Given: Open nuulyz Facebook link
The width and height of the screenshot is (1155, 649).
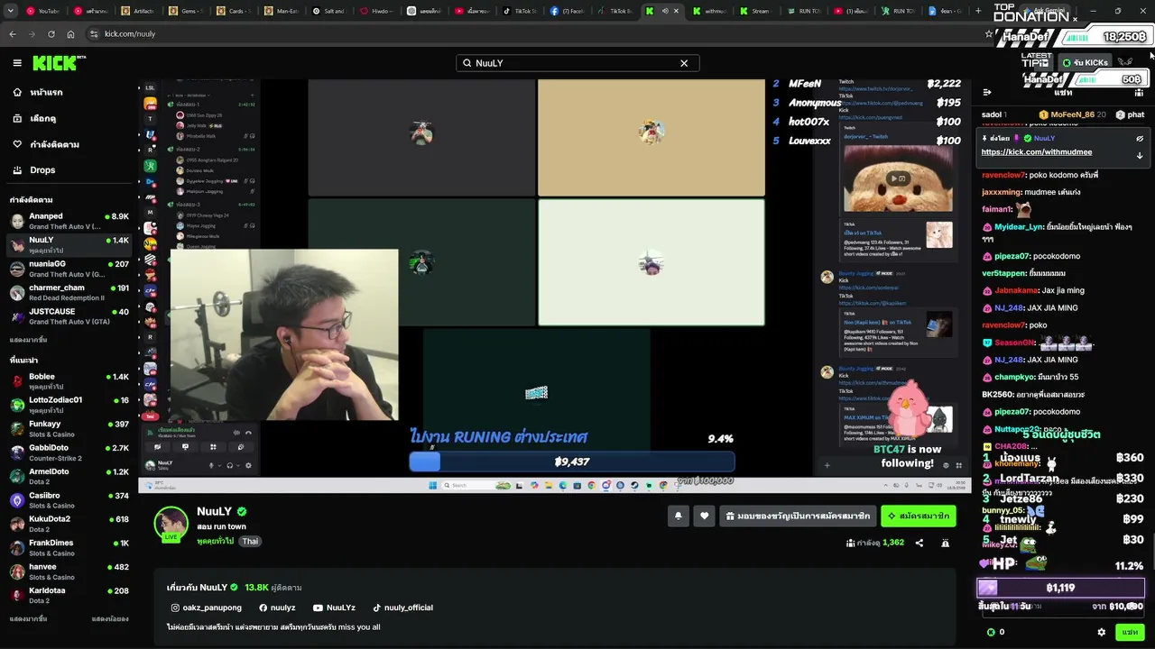Looking at the screenshot, I should (x=277, y=608).
